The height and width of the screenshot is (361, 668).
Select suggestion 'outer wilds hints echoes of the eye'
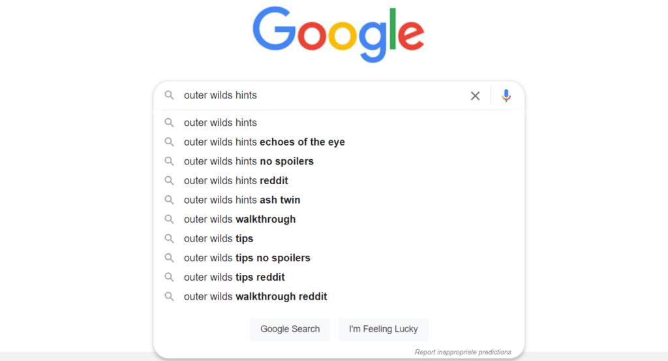tap(264, 142)
